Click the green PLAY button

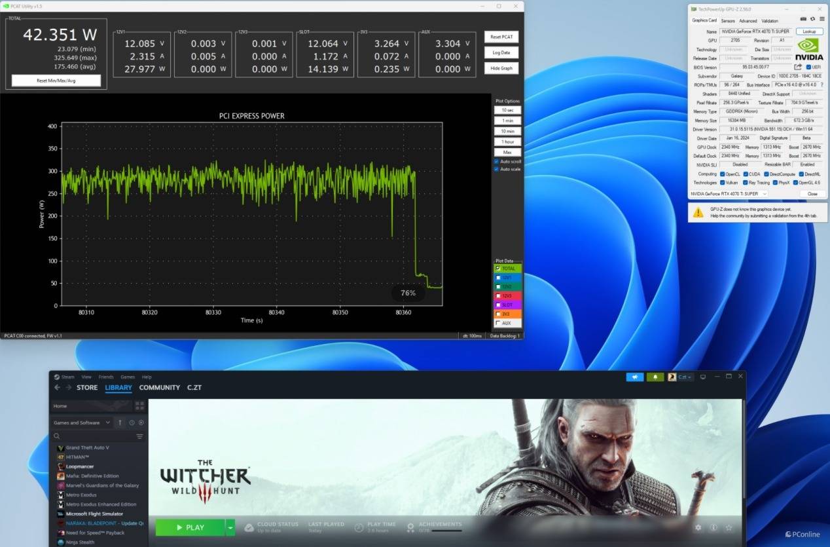190,527
